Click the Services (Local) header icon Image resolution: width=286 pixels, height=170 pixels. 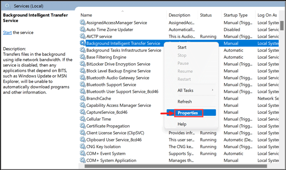tap(8, 6)
